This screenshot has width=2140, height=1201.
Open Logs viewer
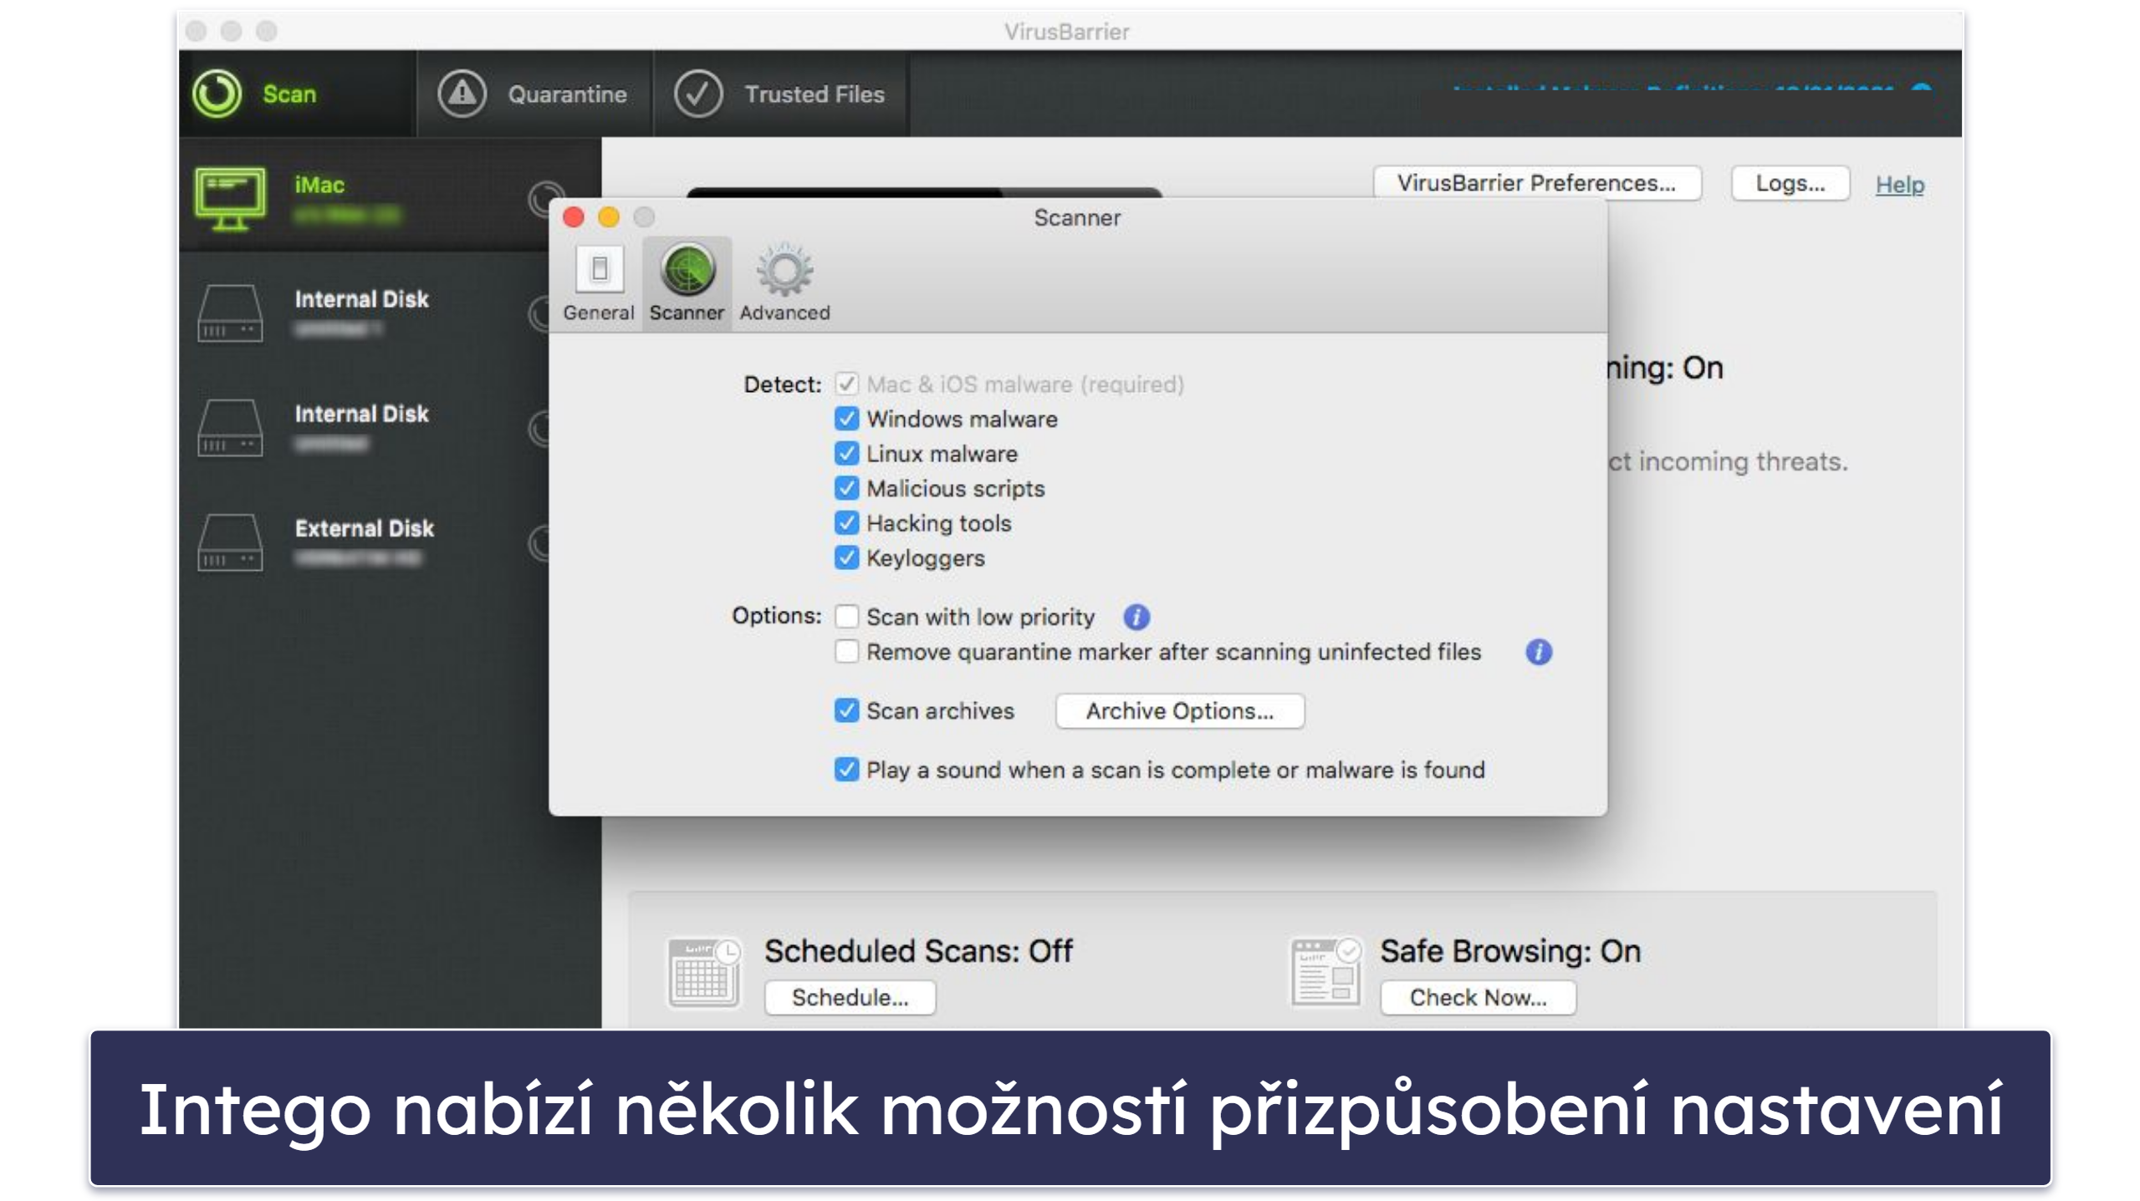(1789, 184)
